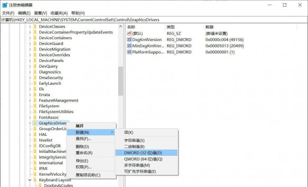Click the DeviceClasses folder icon
Viewport: 308px width, 187px height.
pos(35,27)
